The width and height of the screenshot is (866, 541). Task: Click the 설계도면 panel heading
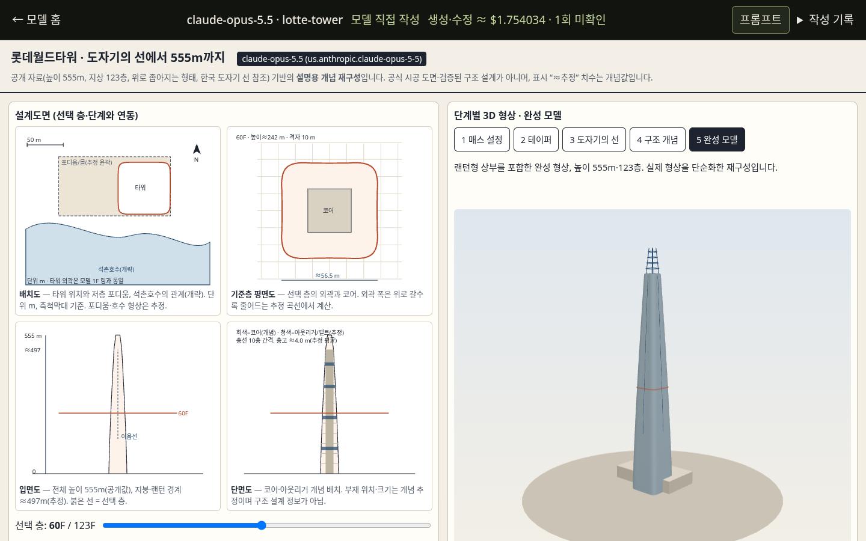click(76, 115)
